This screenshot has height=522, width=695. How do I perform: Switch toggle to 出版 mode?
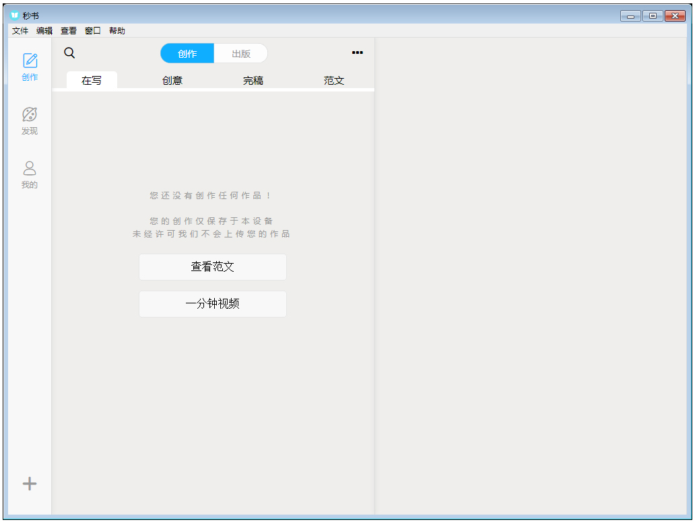pyautogui.click(x=241, y=54)
